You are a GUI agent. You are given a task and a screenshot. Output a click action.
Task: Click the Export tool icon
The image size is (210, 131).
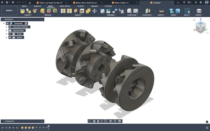(x=199, y=11)
